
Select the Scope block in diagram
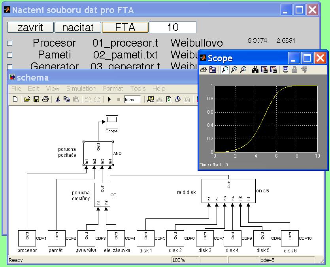click(x=112, y=122)
